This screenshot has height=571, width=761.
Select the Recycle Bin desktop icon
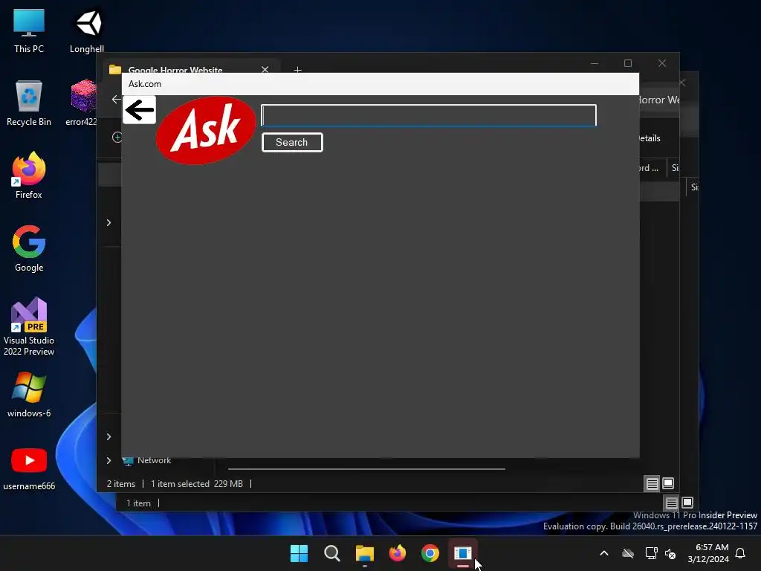[29, 103]
